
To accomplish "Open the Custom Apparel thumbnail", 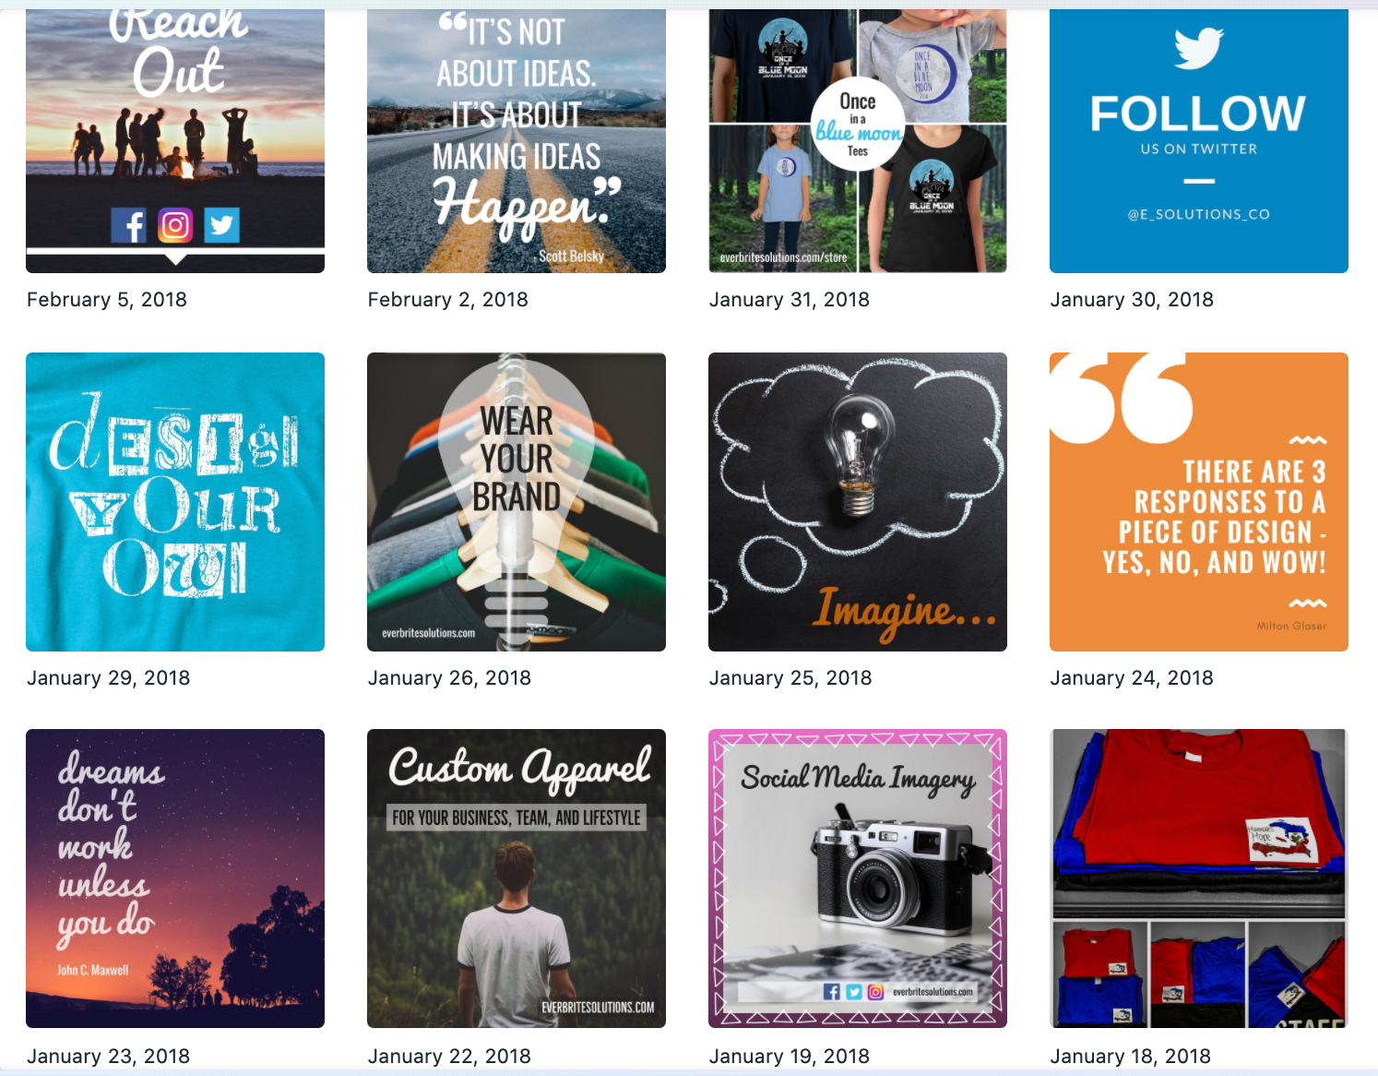I will tap(517, 879).
